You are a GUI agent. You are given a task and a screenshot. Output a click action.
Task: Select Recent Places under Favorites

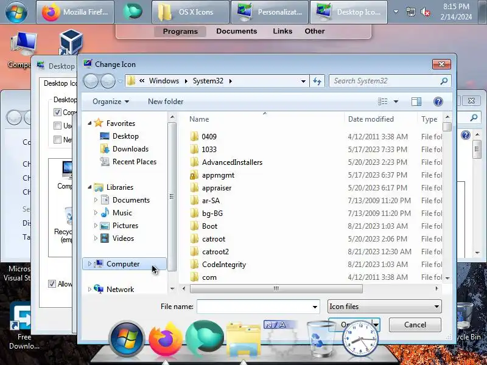click(134, 162)
